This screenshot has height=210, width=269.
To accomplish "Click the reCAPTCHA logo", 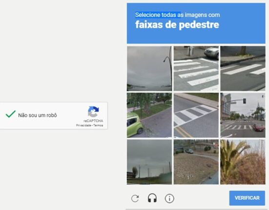I will [93, 112].
